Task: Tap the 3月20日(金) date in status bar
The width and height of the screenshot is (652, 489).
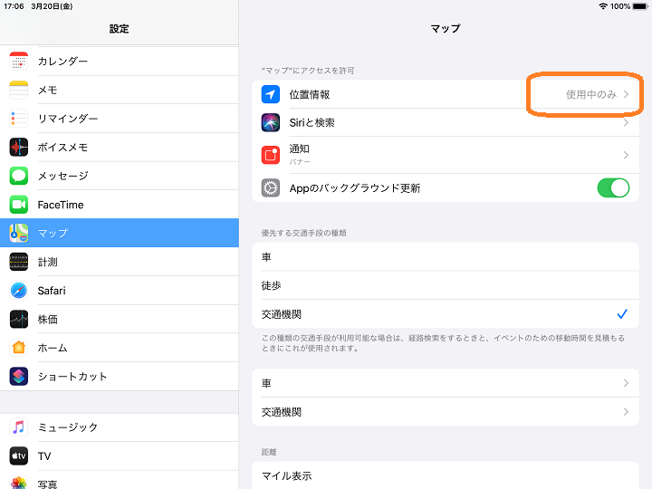Action: tap(52, 6)
